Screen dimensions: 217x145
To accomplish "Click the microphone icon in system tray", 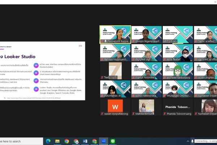I will coord(192,141).
